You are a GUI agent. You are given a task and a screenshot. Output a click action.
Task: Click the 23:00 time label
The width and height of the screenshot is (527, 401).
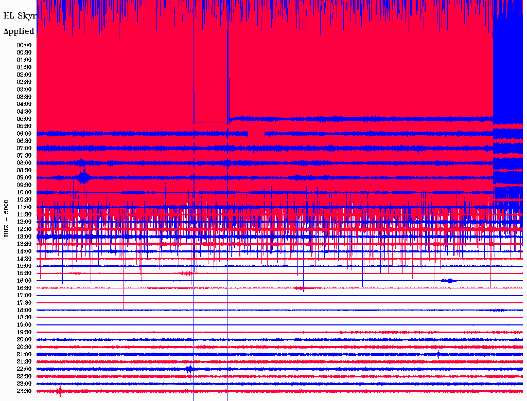[24, 384]
